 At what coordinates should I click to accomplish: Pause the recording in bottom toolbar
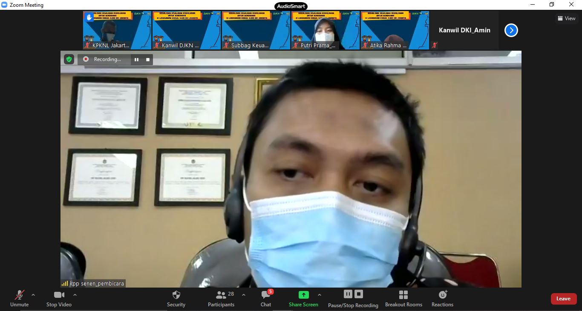click(x=348, y=294)
